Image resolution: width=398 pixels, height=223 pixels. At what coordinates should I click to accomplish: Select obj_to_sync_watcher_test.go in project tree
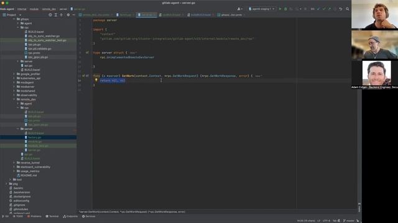point(47,40)
